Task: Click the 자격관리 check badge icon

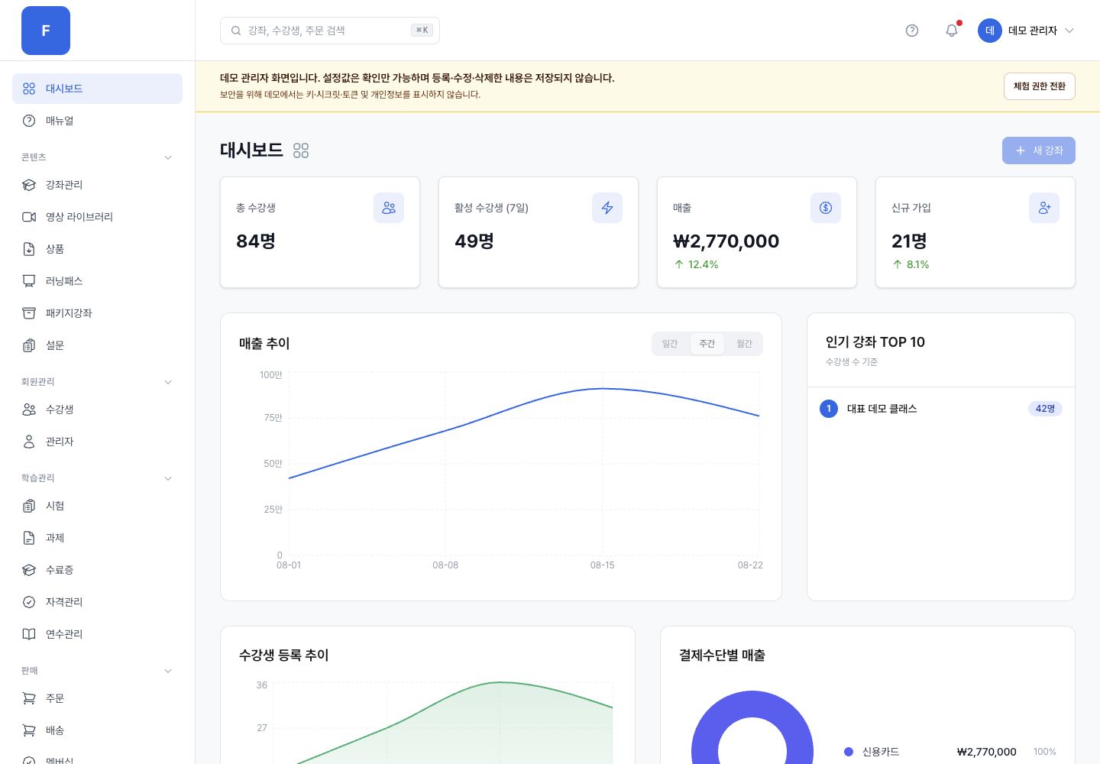Action: pyautogui.click(x=29, y=602)
